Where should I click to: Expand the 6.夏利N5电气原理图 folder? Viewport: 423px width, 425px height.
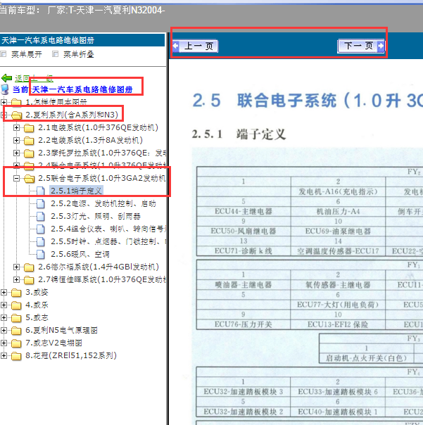[x=4, y=330]
